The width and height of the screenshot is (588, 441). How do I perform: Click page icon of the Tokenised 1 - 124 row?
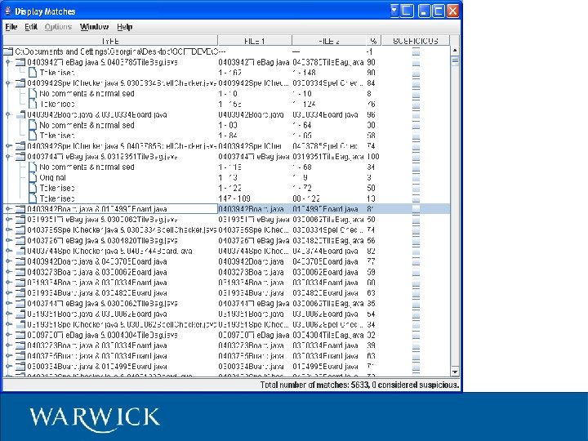(x=33, y=104)
